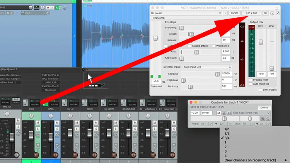The height and width of the screenshot is (163, 290).
Task: Open the Detector input Main Input L+R dropdown
Action: (x=207, y=67)
